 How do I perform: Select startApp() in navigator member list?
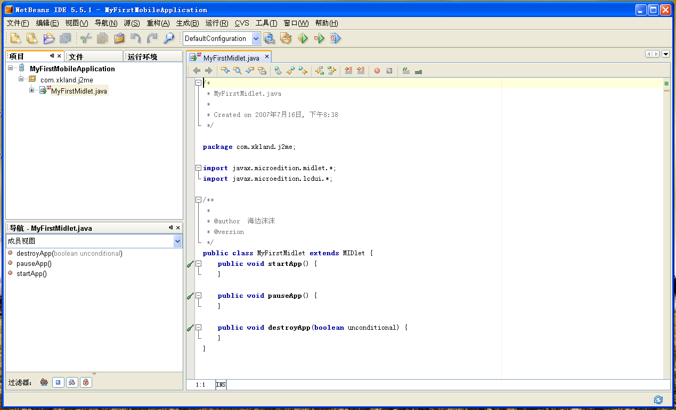(31, 273)
